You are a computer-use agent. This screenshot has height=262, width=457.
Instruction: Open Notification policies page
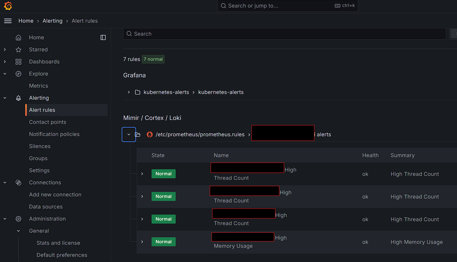point(54,134)
